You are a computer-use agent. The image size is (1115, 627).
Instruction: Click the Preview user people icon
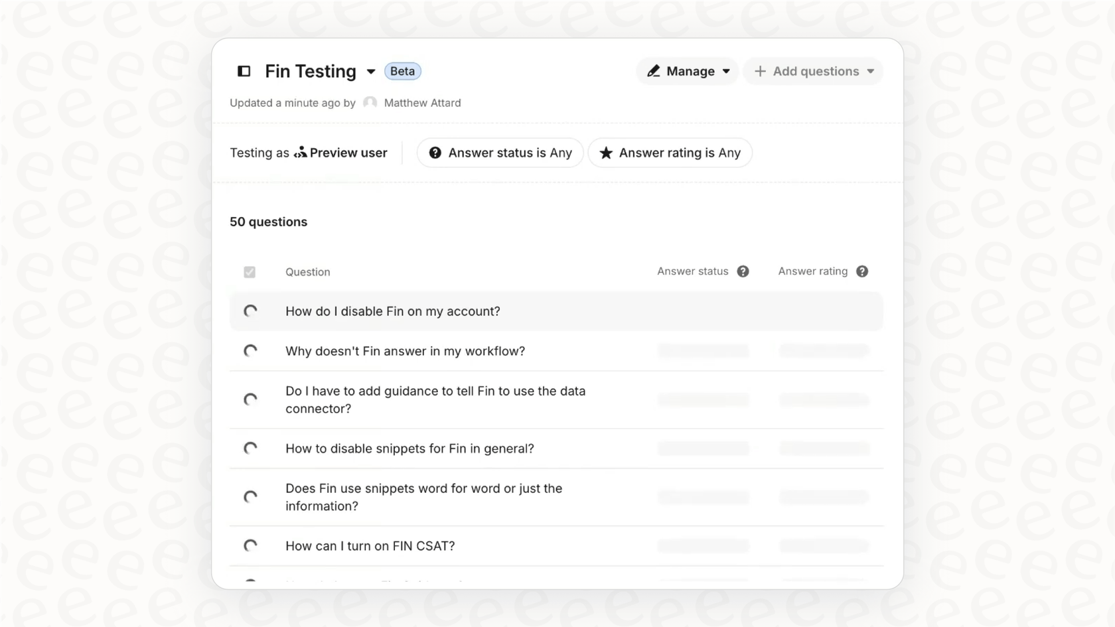(301, 153)
